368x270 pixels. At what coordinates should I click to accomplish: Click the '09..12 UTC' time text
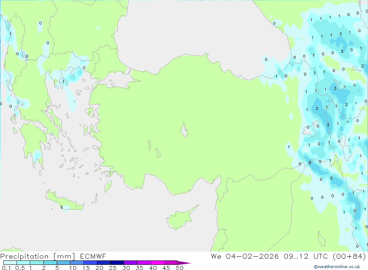[x=305, y=256]
